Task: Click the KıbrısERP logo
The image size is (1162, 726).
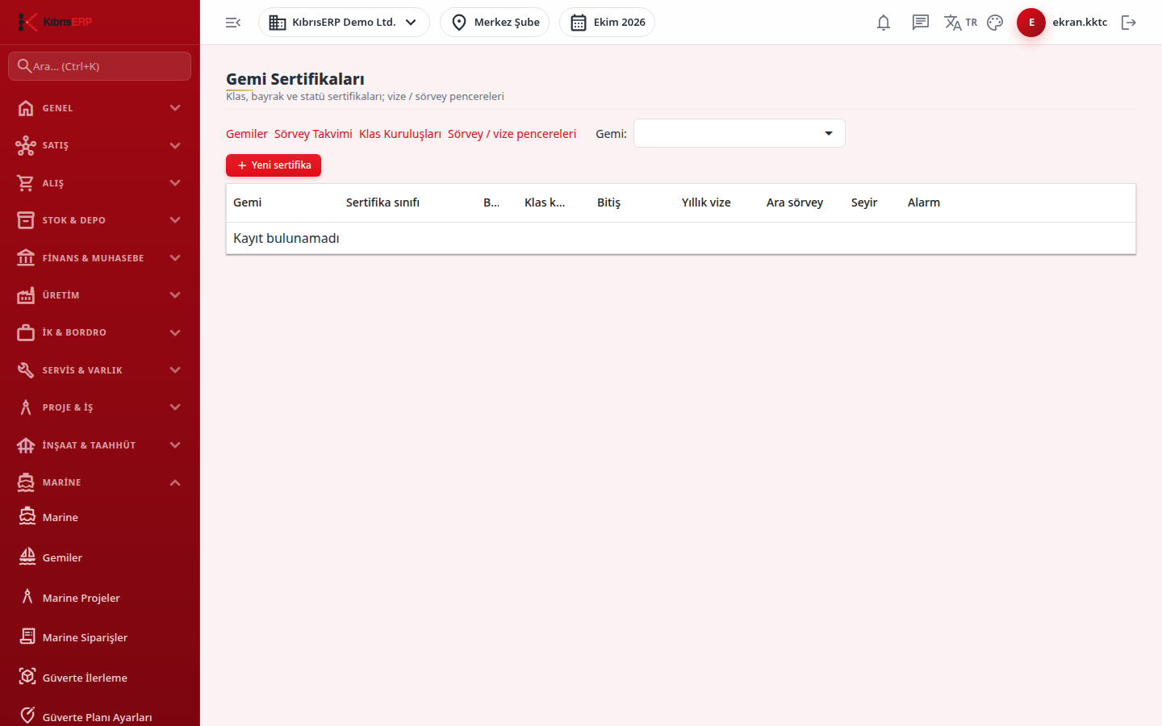Action: [55, 22]
